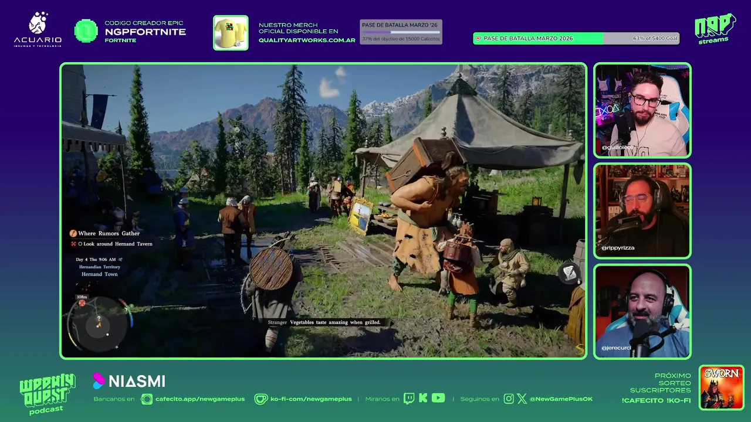Click the Niasmi logo

point(129,381)
